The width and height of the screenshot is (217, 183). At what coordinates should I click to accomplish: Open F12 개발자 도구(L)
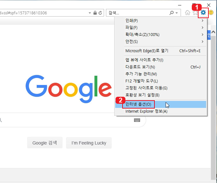[x=161, y=81]
